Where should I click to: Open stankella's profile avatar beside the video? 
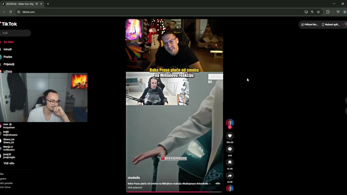(230, 122)
